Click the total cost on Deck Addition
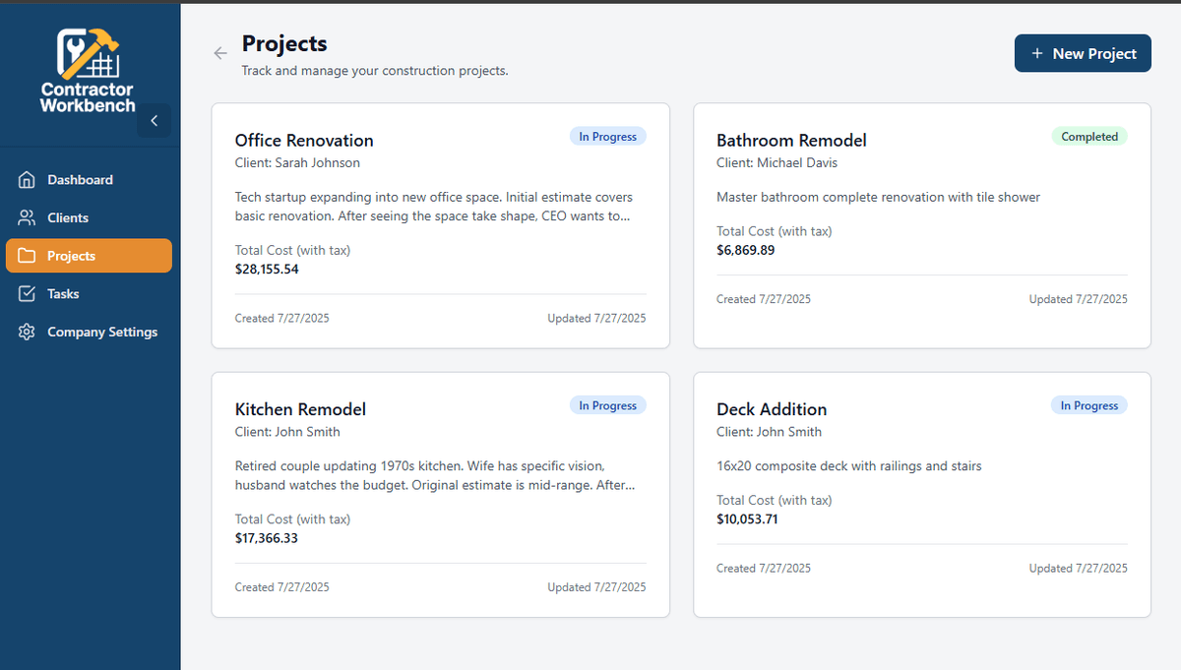Screen dimensions: 1181x670 [748, 518]
